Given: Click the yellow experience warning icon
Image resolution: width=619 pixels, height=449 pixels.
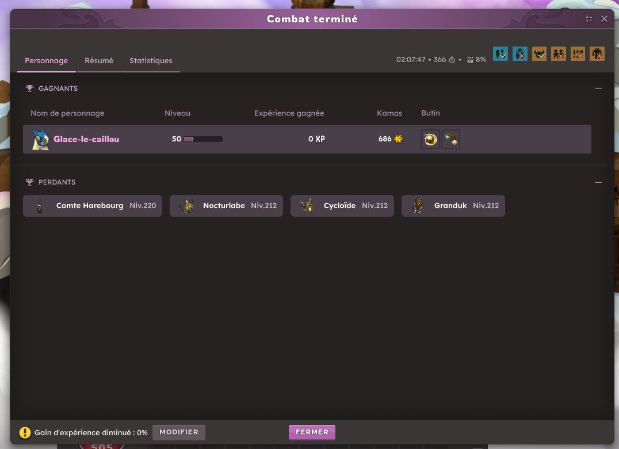Looking at the screenshot, I should (25, 432).
